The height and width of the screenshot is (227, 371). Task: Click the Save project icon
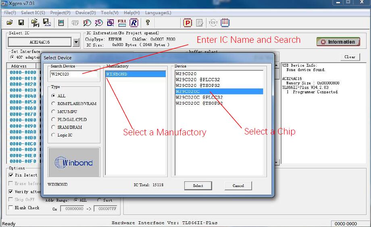[47, 23]
